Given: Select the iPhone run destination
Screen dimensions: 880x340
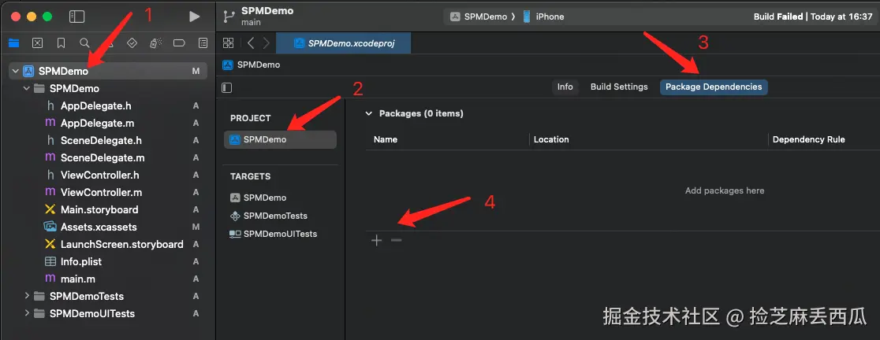Looking at the screenshot, I should click(544, 17).
